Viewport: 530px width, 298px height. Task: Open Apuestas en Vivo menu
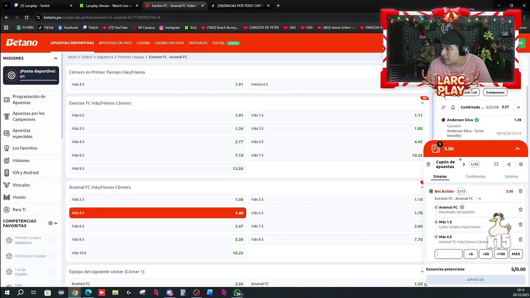tap(115, 43)
